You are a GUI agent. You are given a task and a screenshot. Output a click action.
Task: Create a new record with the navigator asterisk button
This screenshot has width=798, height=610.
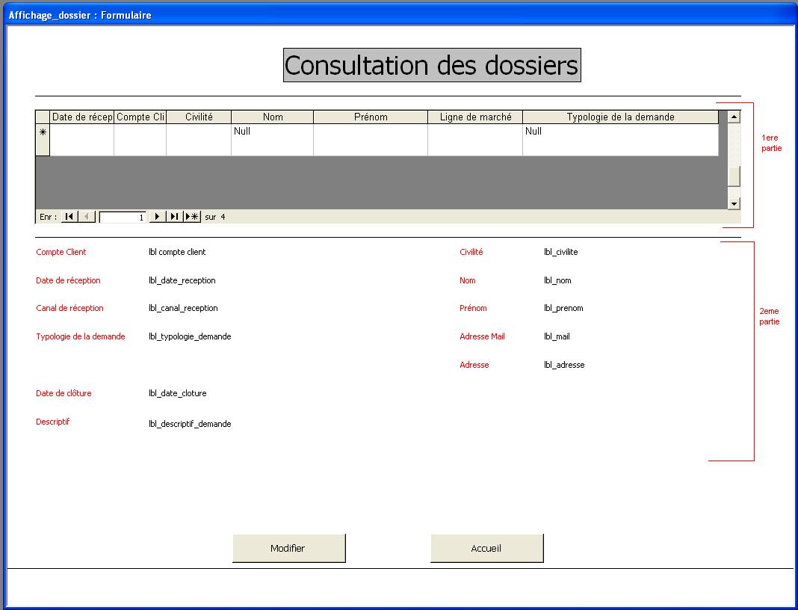pos(192,216)
